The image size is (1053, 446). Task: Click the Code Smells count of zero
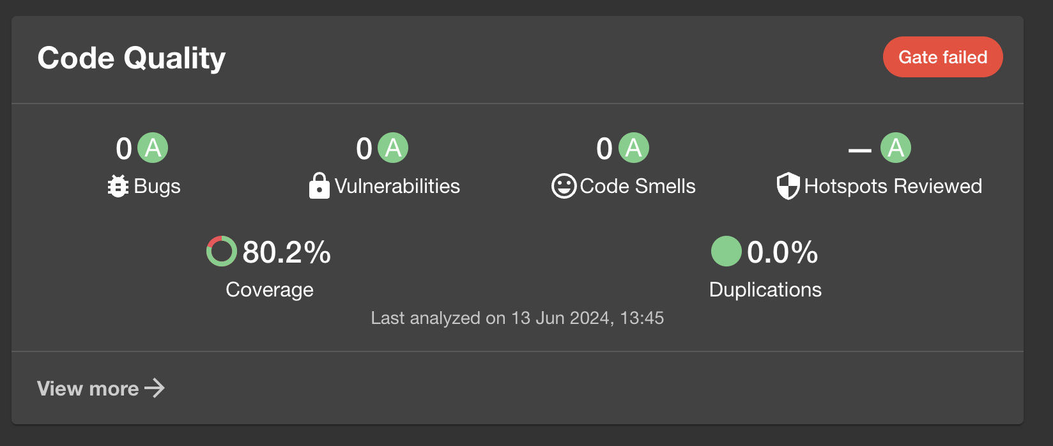604,150
